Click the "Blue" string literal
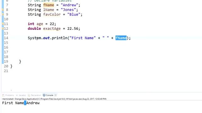This screenshot has height=113, width=202. (x=74, y=14)
